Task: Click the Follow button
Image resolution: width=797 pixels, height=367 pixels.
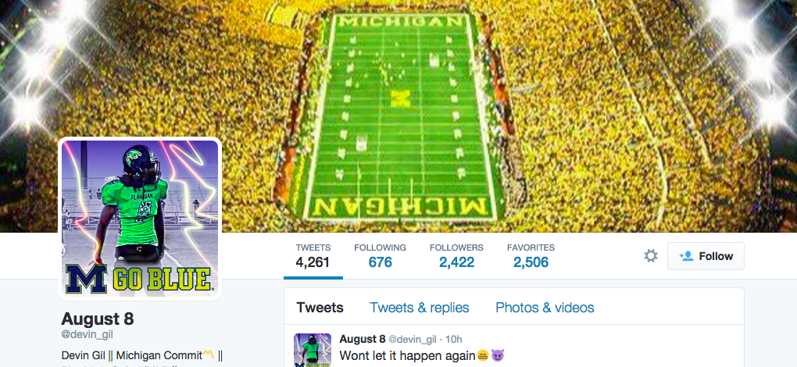Action: coord(706,256)
